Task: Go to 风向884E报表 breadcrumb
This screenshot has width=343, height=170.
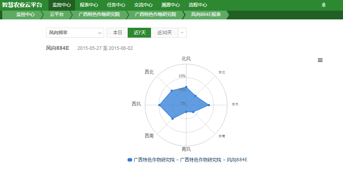Action: coord(206,14)
